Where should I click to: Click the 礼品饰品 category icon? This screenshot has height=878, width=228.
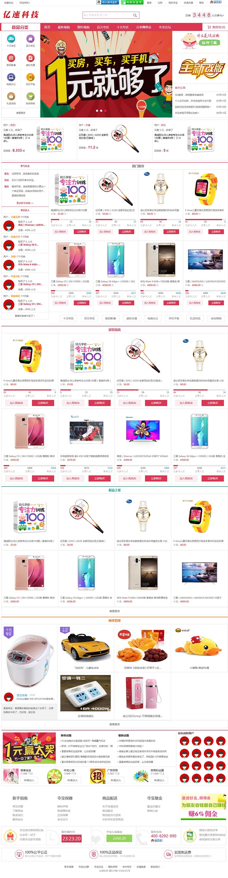[x=11, y=96]
